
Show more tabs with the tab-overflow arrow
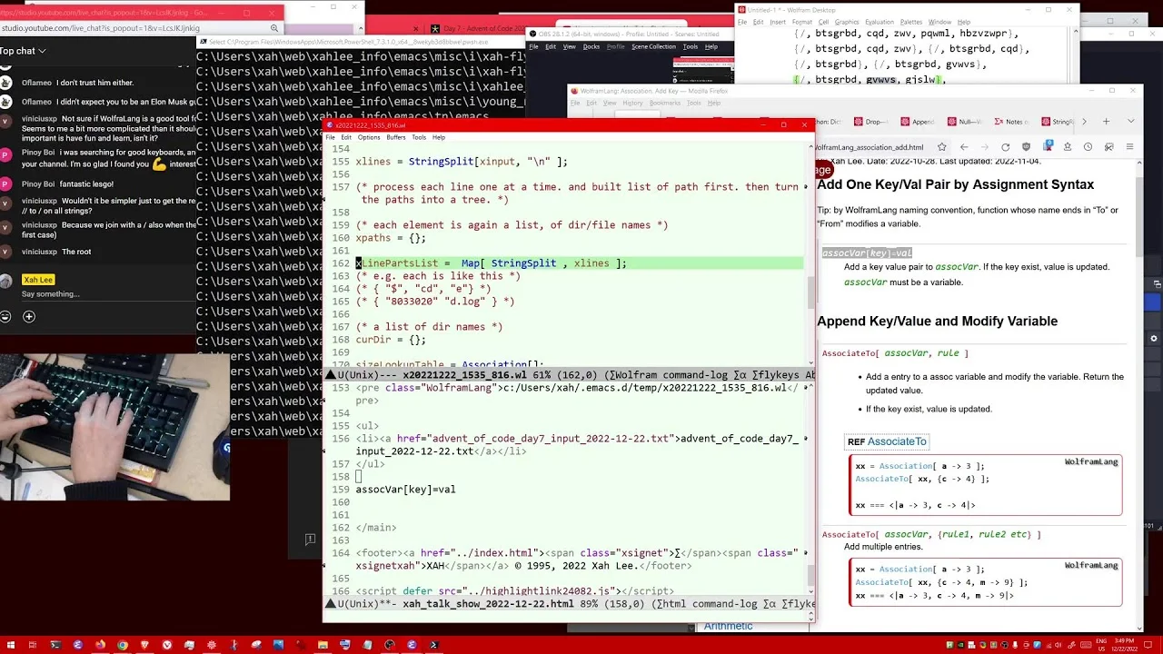(1083, 121)
